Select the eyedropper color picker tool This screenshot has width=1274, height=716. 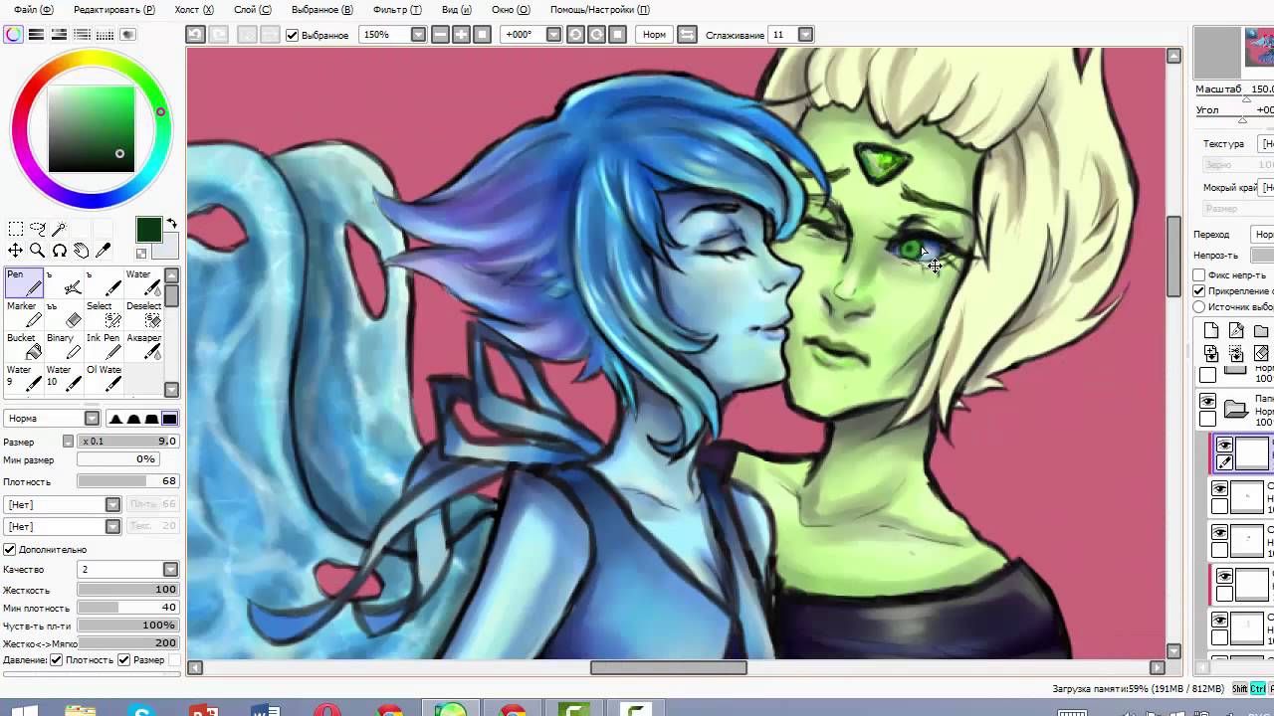coord(103,251)
